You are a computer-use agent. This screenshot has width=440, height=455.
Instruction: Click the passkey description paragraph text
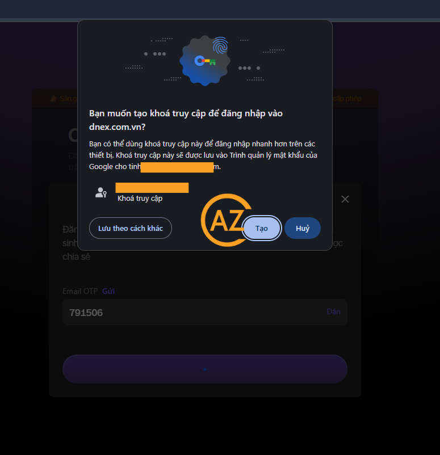[203, 155]
